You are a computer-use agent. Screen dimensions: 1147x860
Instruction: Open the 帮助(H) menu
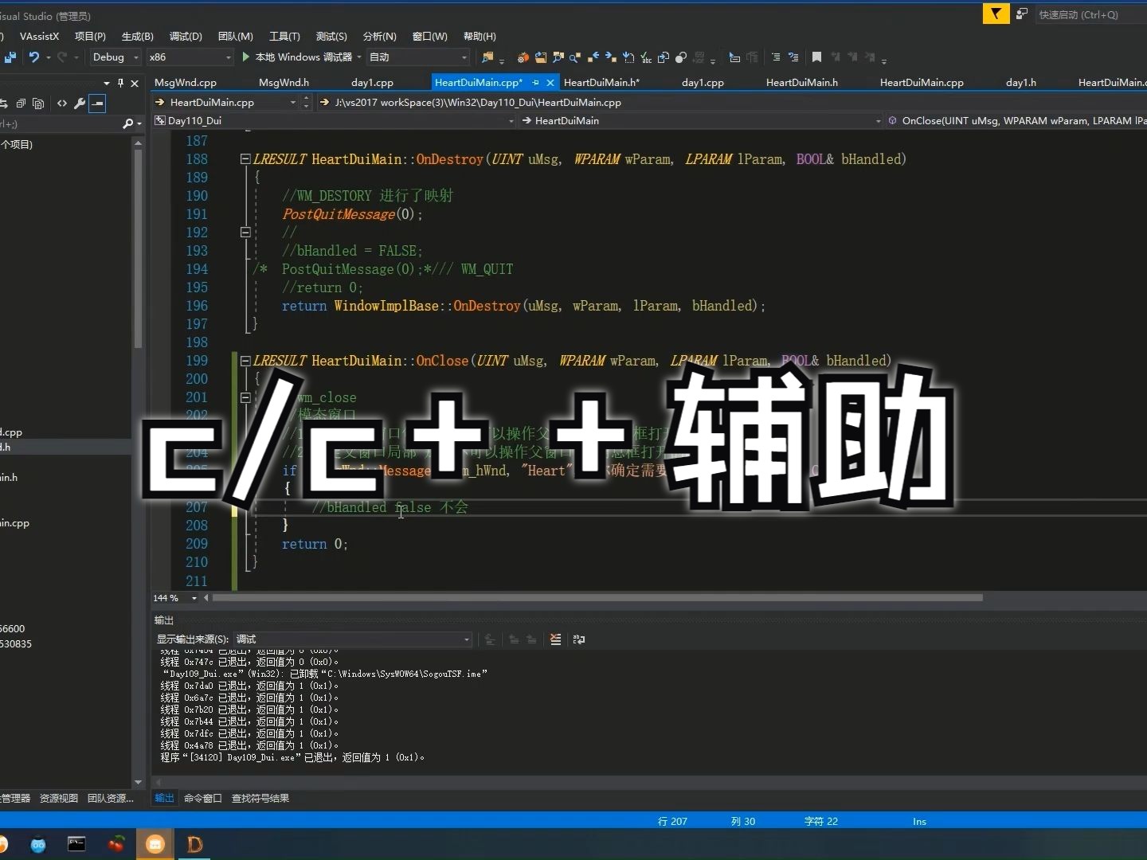pos(480,37)
